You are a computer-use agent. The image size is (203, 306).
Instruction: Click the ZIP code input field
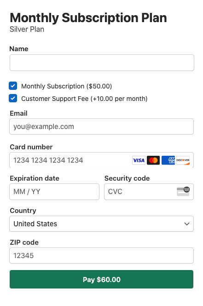(x=101, y=255)
